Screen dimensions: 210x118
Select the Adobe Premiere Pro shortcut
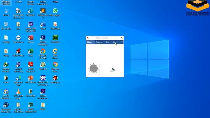click(x=43, y=94)
